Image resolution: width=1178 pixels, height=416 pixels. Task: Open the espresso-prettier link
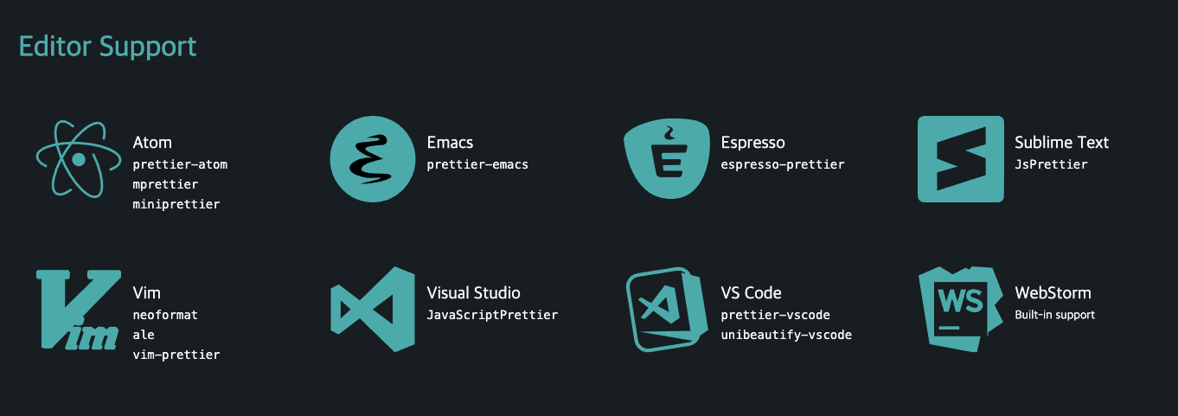[x=783, y=164]
